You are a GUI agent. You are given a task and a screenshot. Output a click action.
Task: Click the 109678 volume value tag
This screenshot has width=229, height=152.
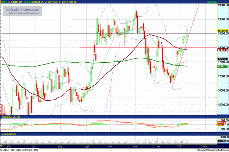pyautogui.click(x=222, y=141)
